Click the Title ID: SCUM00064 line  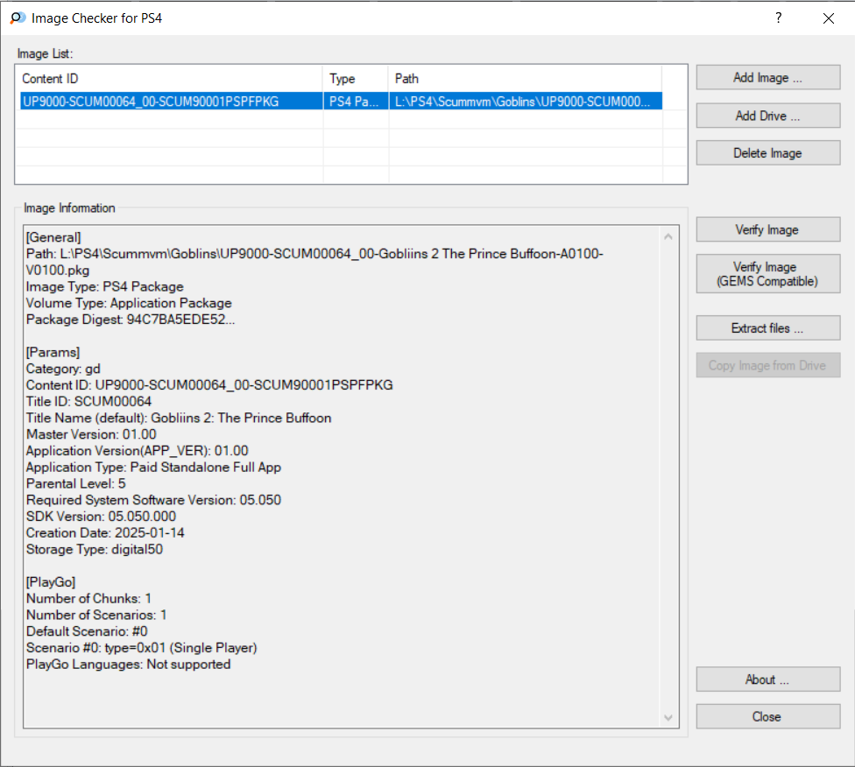click(88, 401)
